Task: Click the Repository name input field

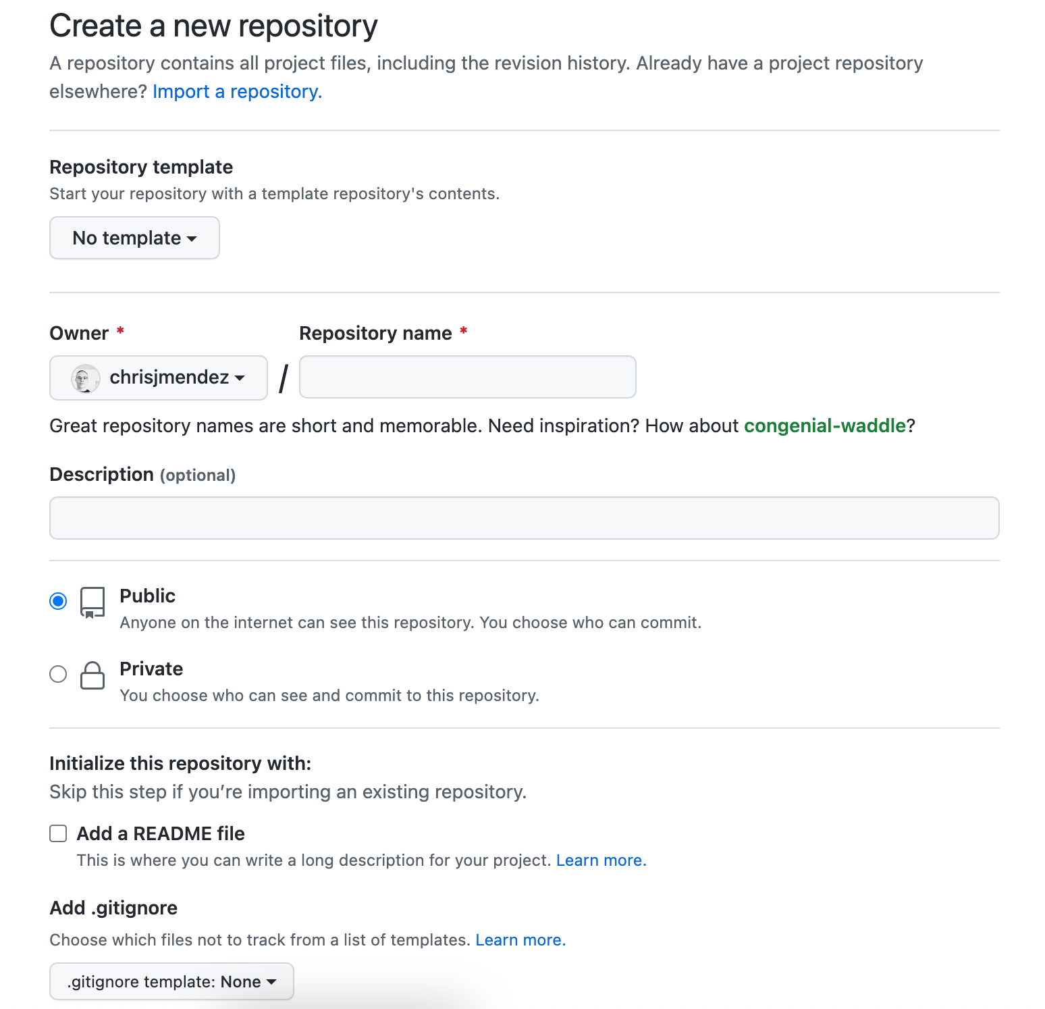Action: click(x=467, y=377)
